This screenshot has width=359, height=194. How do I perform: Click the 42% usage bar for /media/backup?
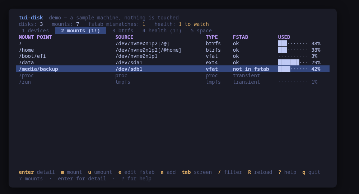299,69
